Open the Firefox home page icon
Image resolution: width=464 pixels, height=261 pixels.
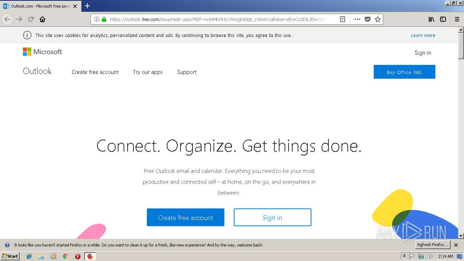(x=42, y=19)
